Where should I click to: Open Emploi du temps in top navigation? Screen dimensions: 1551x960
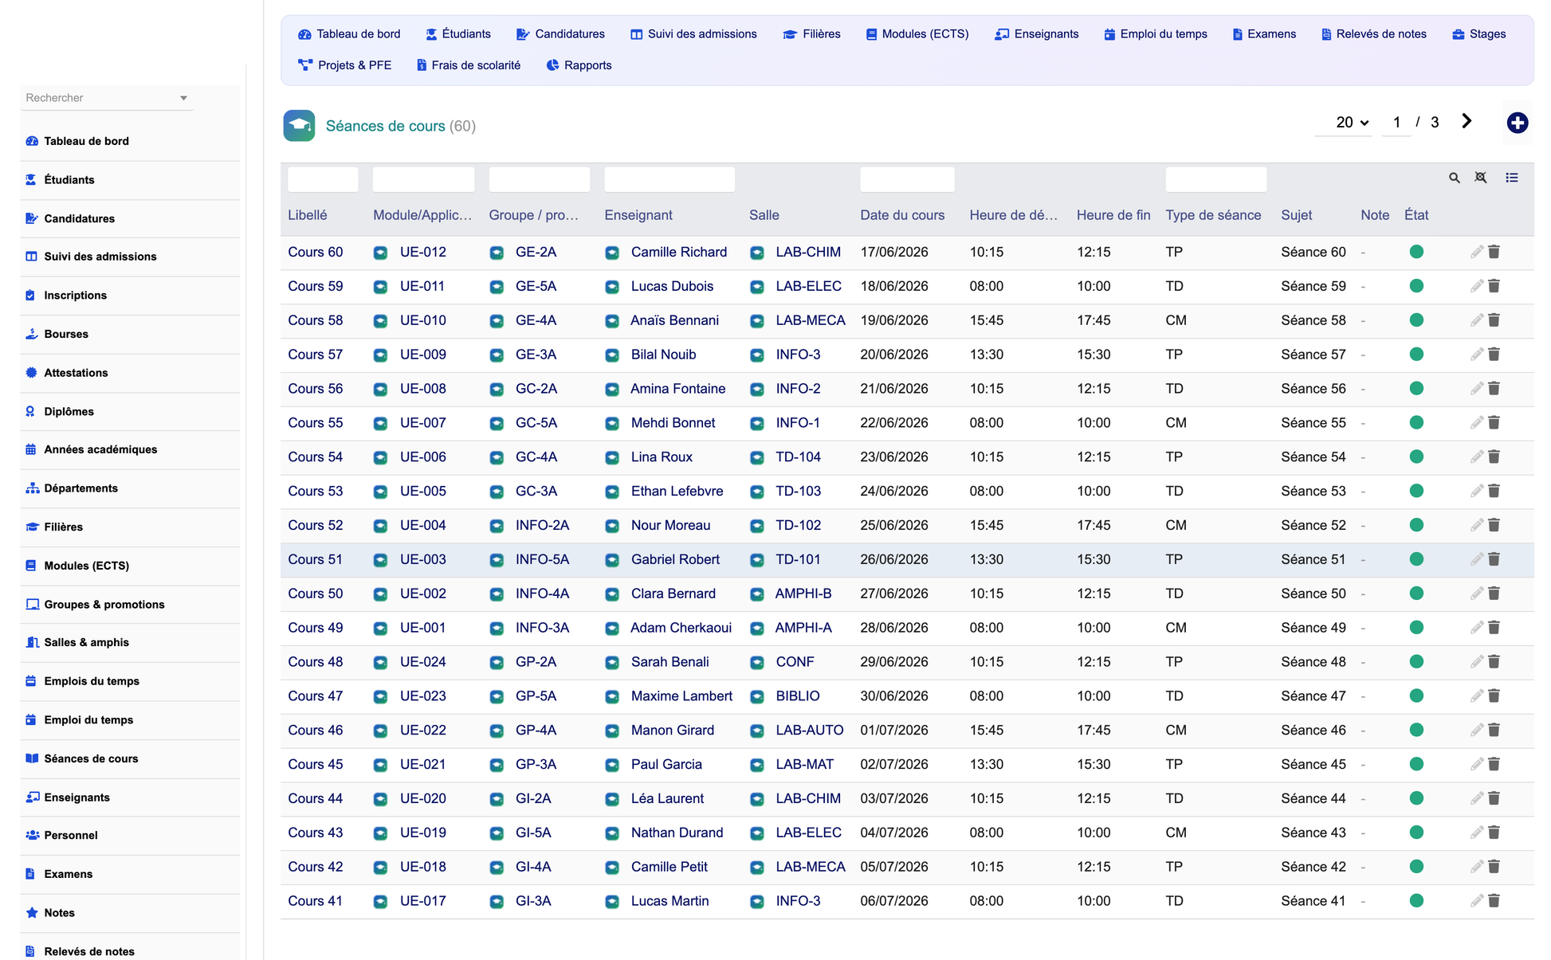1155,34
